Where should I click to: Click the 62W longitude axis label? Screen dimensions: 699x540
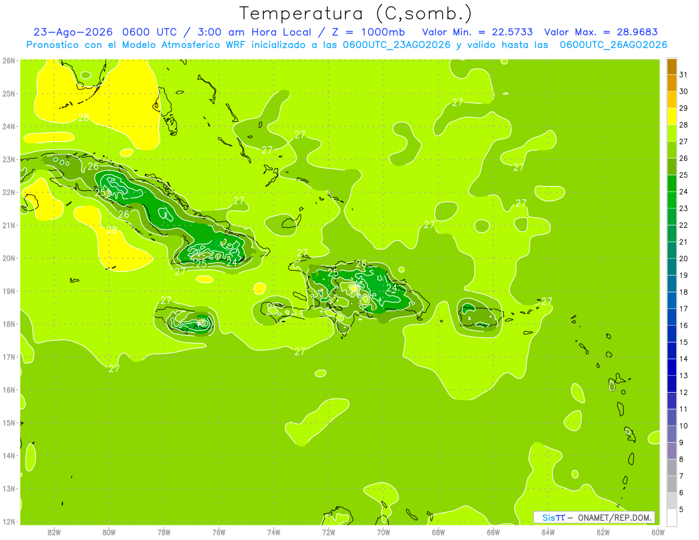603,531
